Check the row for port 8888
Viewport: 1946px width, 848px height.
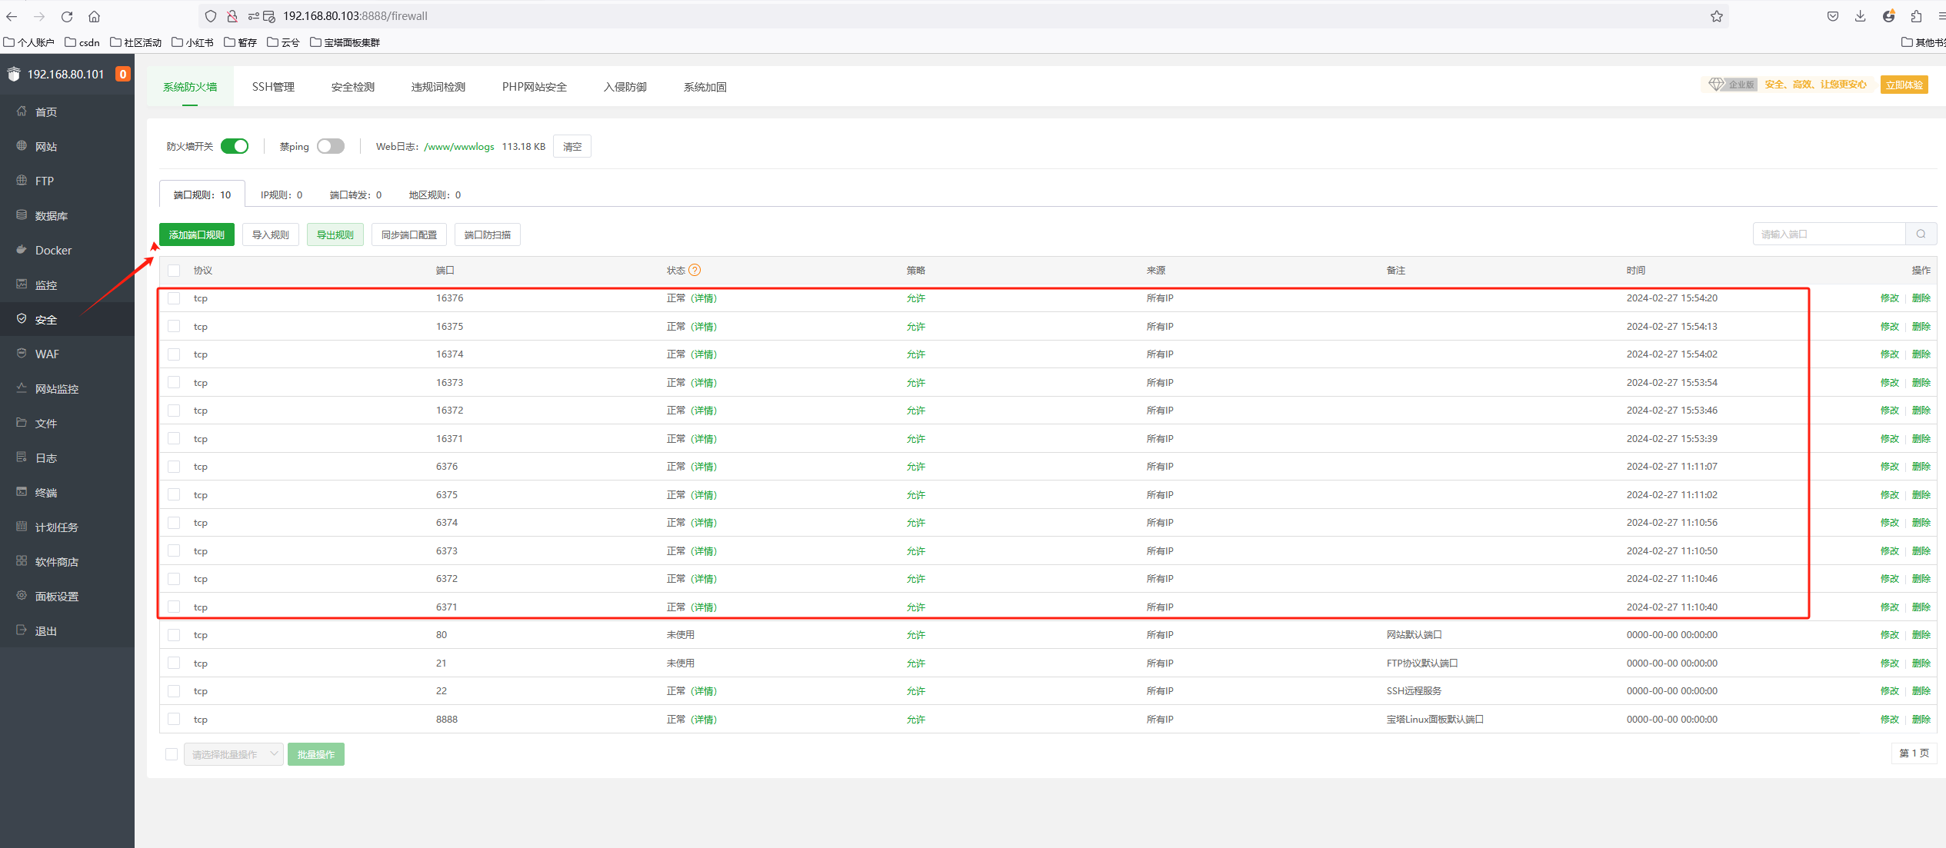(x=174, y=719)
